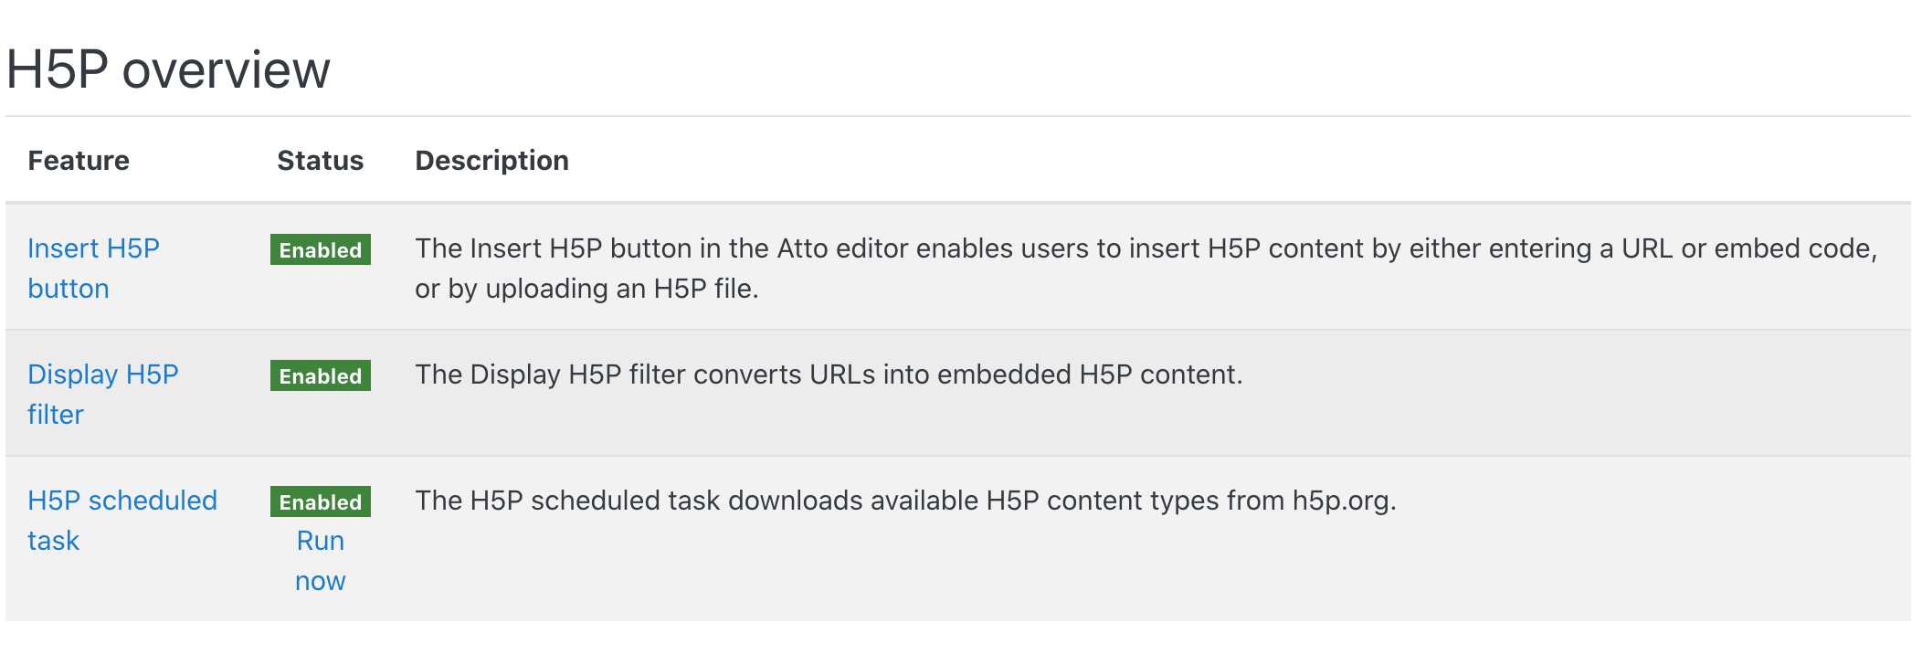Open the Insert H5P button link
This screenshot has width=1922, height=654.
[93, 268]
